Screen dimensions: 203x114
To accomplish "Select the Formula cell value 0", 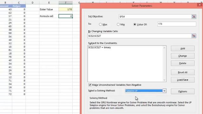I will point(66,16).
